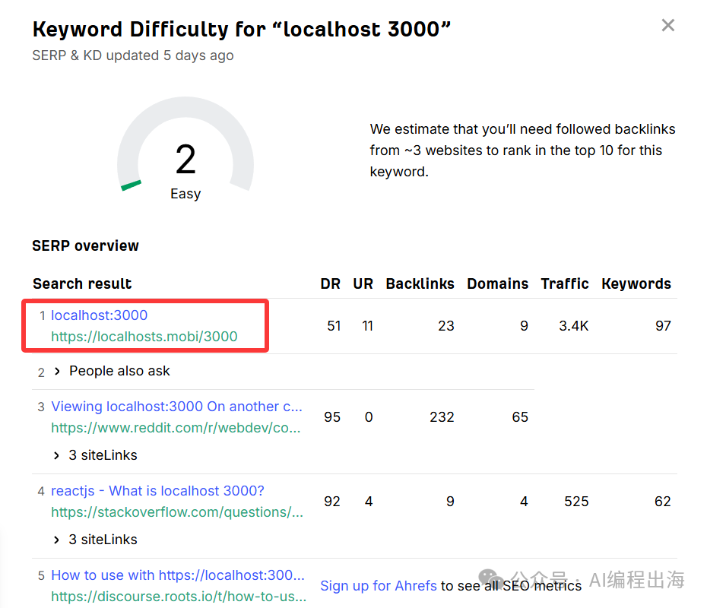Click the Keywords column header
The width and height of the screenshot is (707, 608).
click(636, 283)
